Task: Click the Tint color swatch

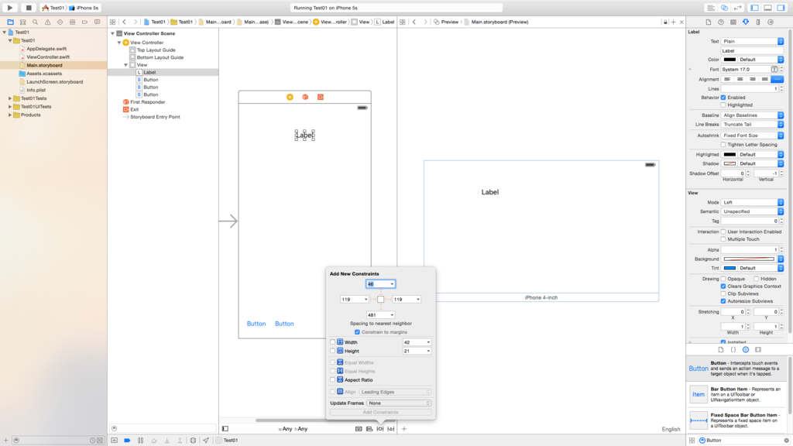Action: (729, 268)
